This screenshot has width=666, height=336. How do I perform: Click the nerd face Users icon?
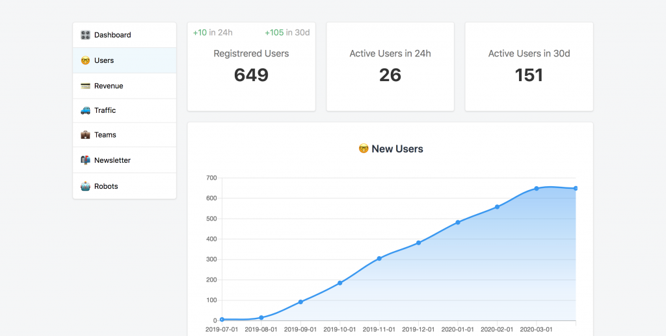(x=85, y=60)
